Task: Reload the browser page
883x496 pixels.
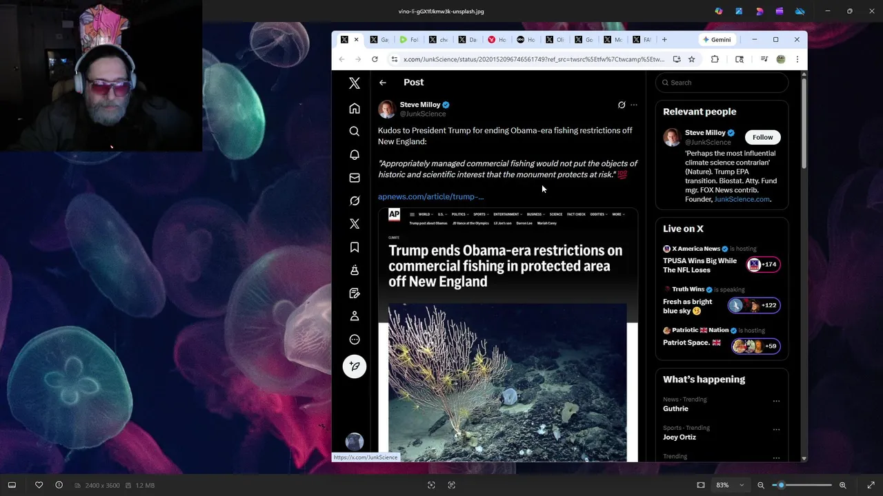Action: point(375,59)
